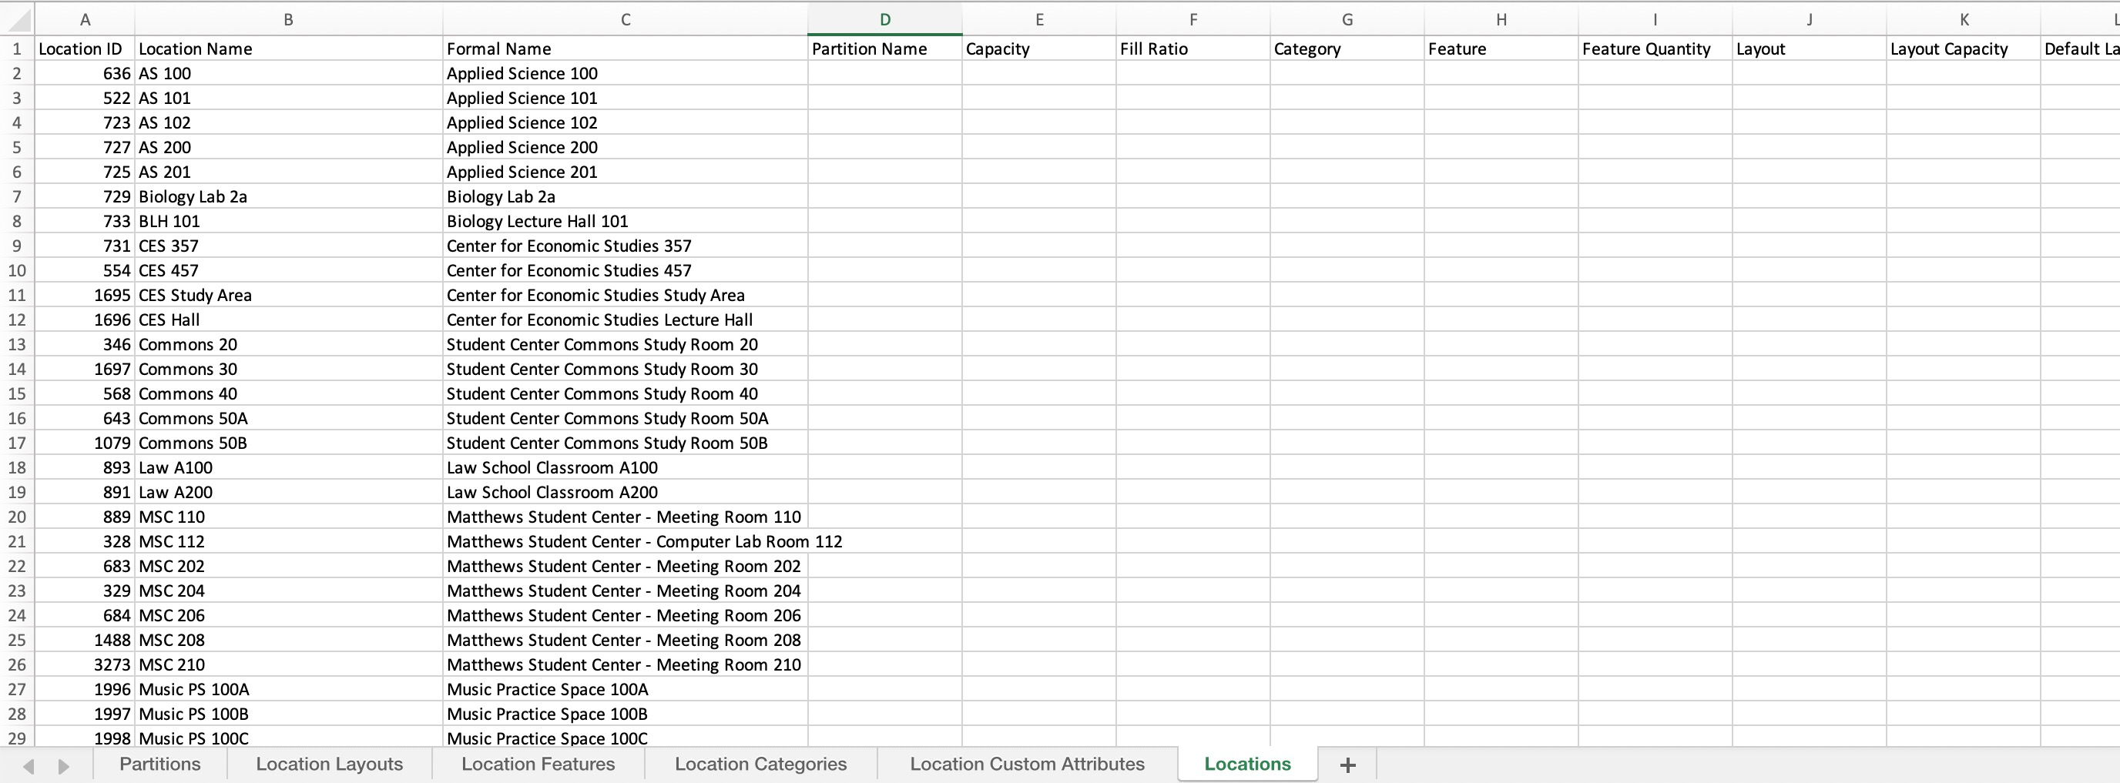Screen dimensions: 2120x783
Task: Select cell Biology Lecture Hall 101
Action: [x=626, y=221]
